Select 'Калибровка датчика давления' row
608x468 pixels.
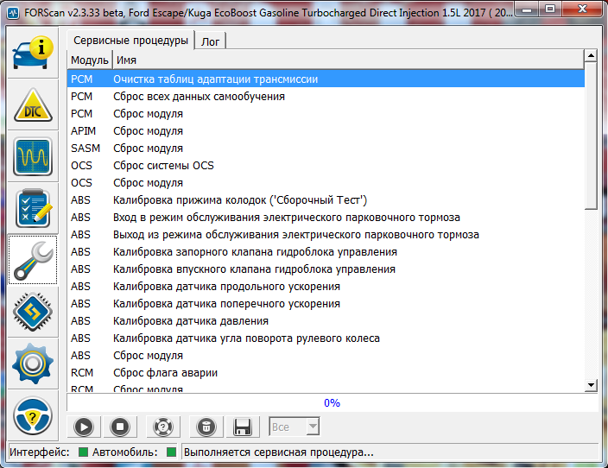326,320
